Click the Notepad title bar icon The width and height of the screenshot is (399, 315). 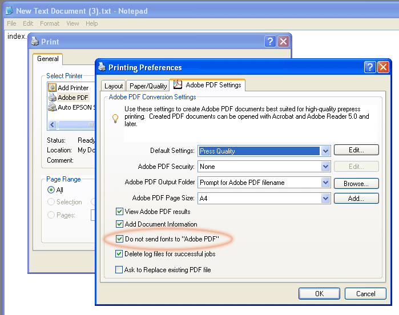tap(9, 11)
